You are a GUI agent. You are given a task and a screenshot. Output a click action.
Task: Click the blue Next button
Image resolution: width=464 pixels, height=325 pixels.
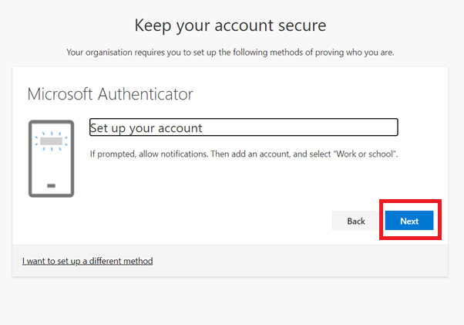(x=409, y=221)
